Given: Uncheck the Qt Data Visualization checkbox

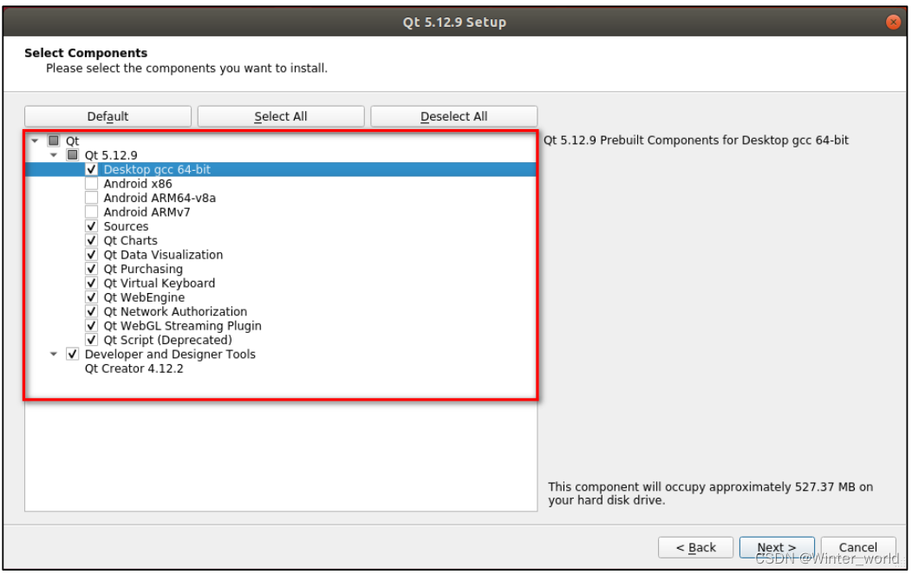Looking at the screenshot, I should (x=91, y=255).
